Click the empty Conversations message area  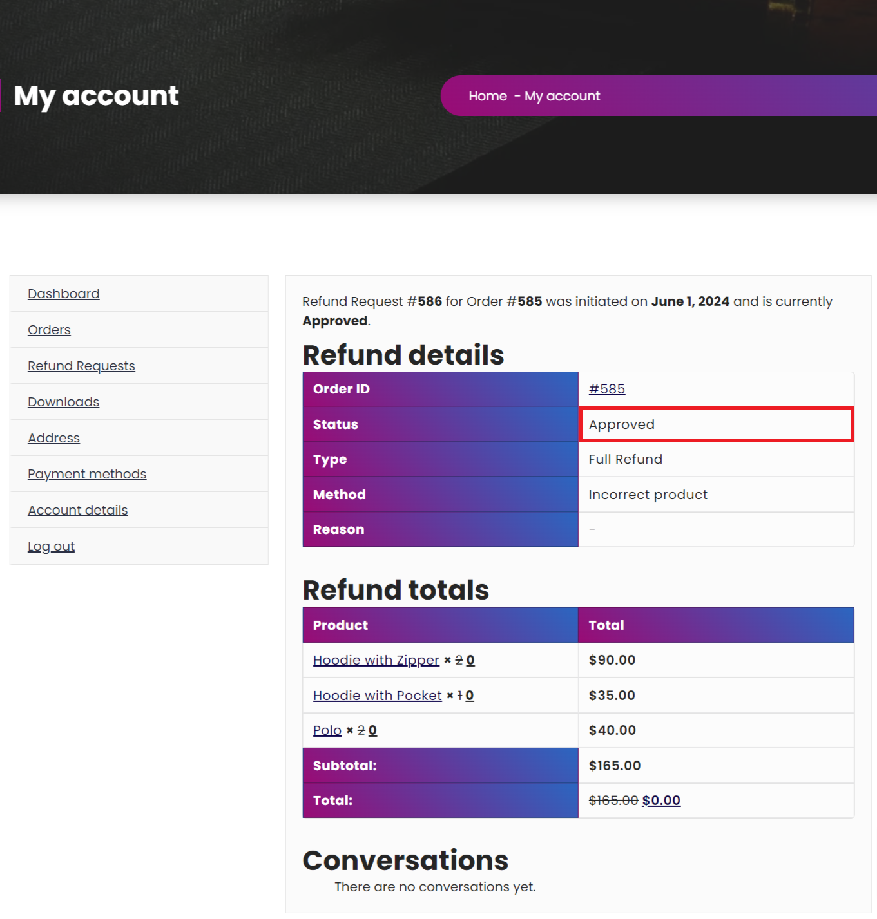435,887
